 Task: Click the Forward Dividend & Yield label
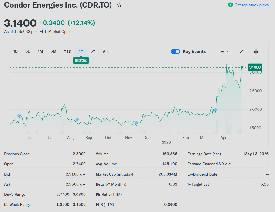tap(209, 164)
